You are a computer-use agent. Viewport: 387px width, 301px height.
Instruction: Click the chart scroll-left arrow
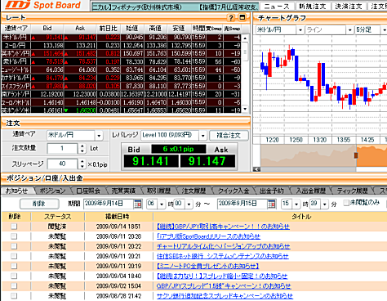pyautogui.click(x=256, y=169)
